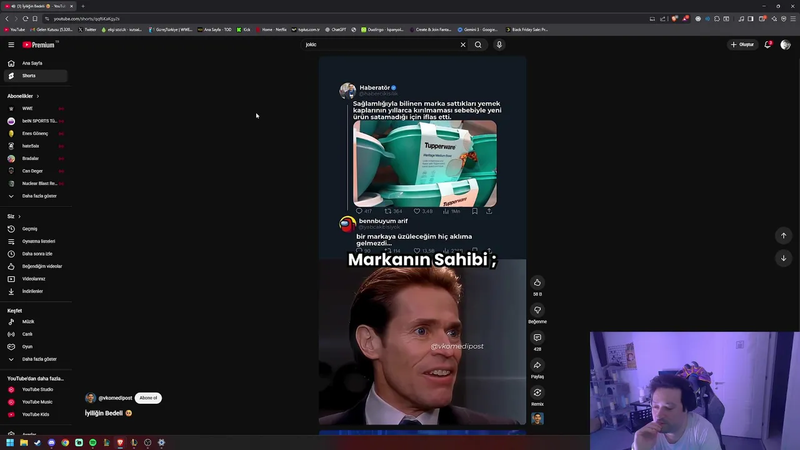800x450 pixels.
Task: Click the search magnifier button
Action: [478, 44]
